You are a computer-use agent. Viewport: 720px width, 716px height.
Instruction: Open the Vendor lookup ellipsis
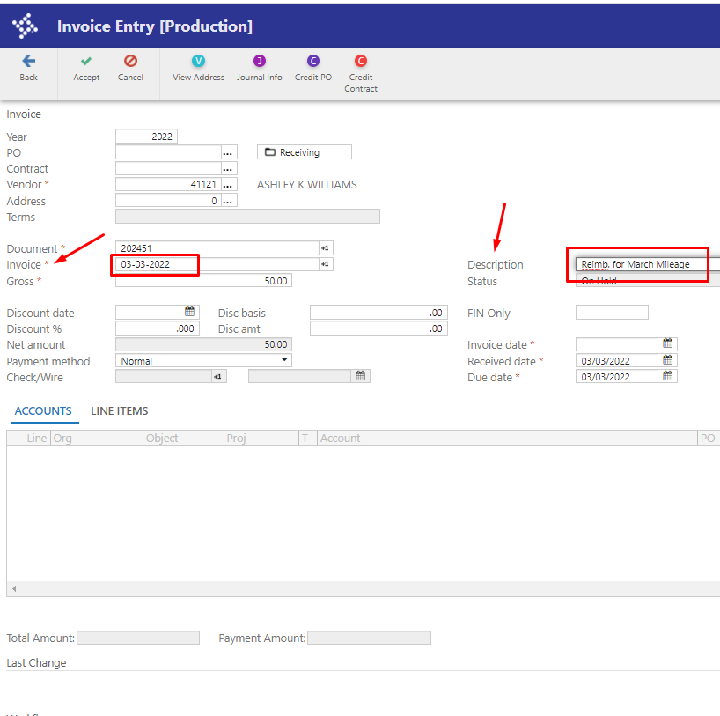228,185
